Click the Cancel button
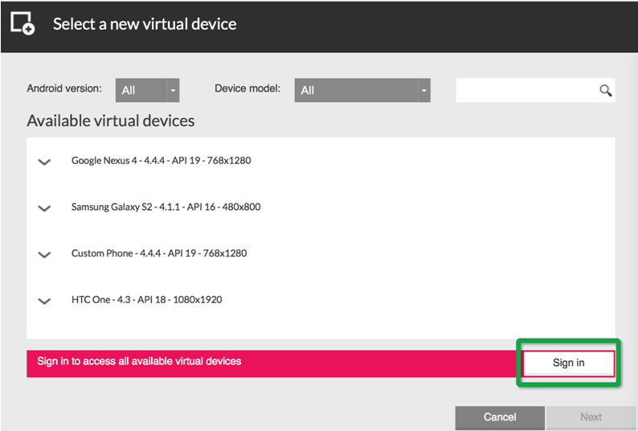The image size is (638, 431). (500, 417)
